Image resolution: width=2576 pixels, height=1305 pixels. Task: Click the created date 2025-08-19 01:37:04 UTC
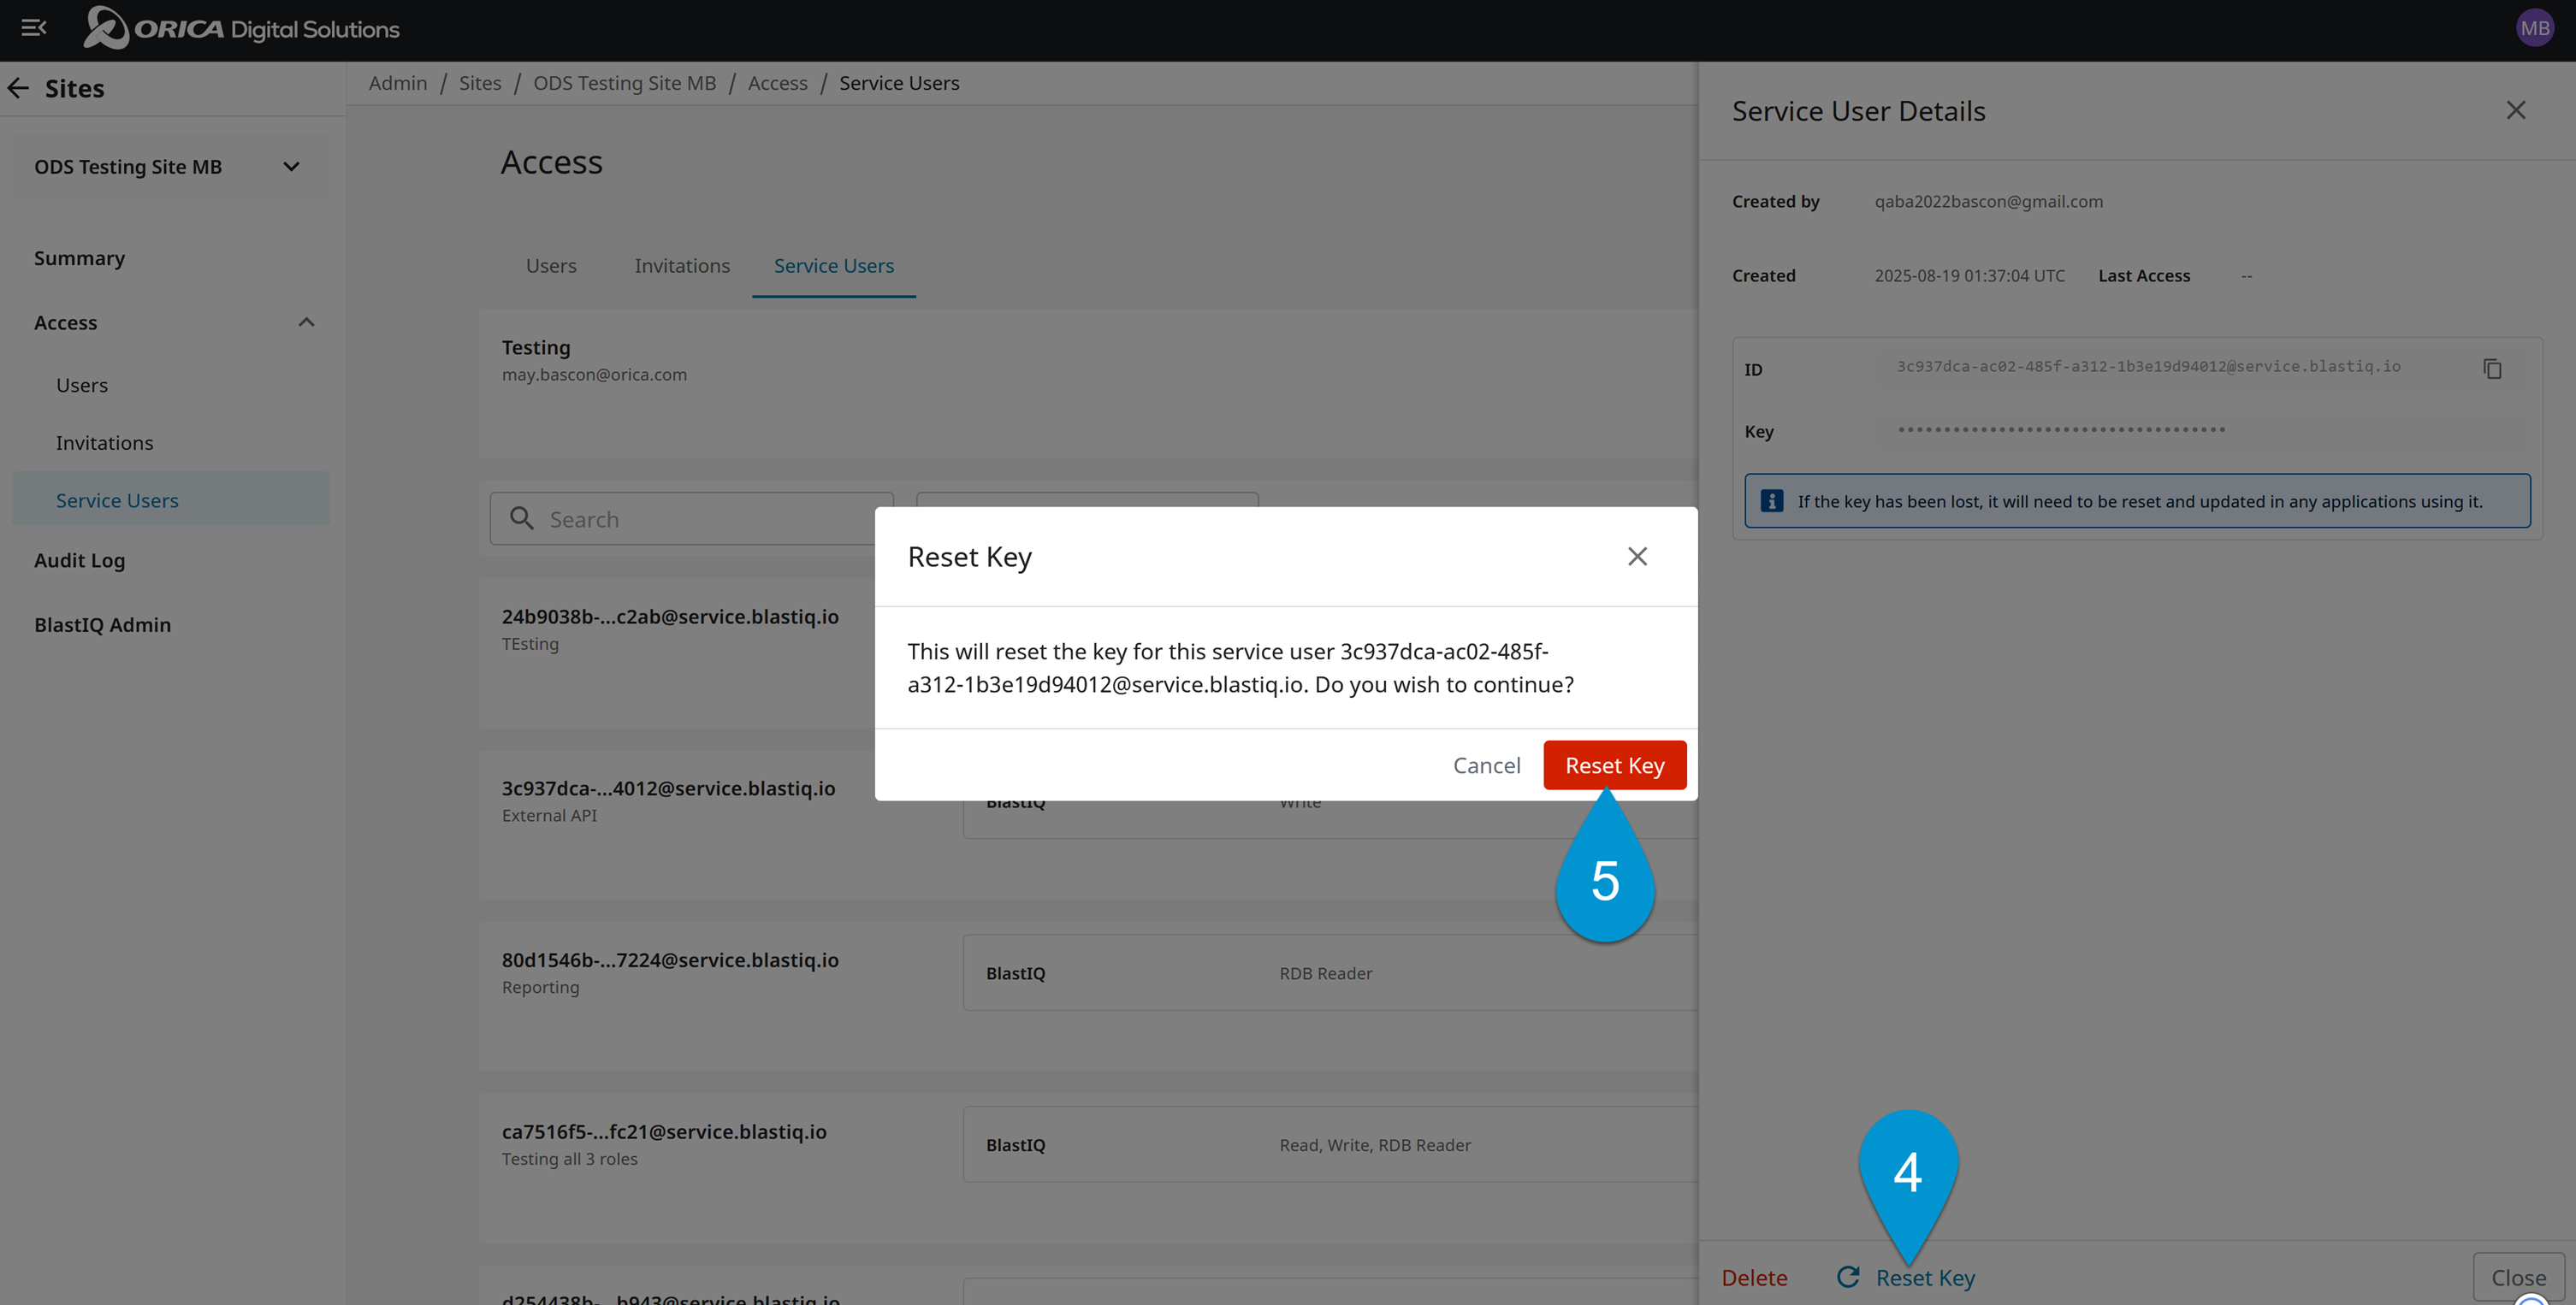point(1969,275)
